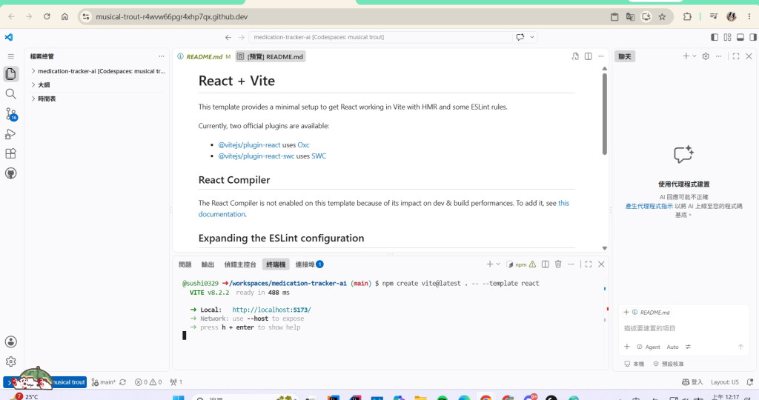Open the Explorer view in activity bar
The width and height of the screenshot is (759, 400).
(10, 74)
